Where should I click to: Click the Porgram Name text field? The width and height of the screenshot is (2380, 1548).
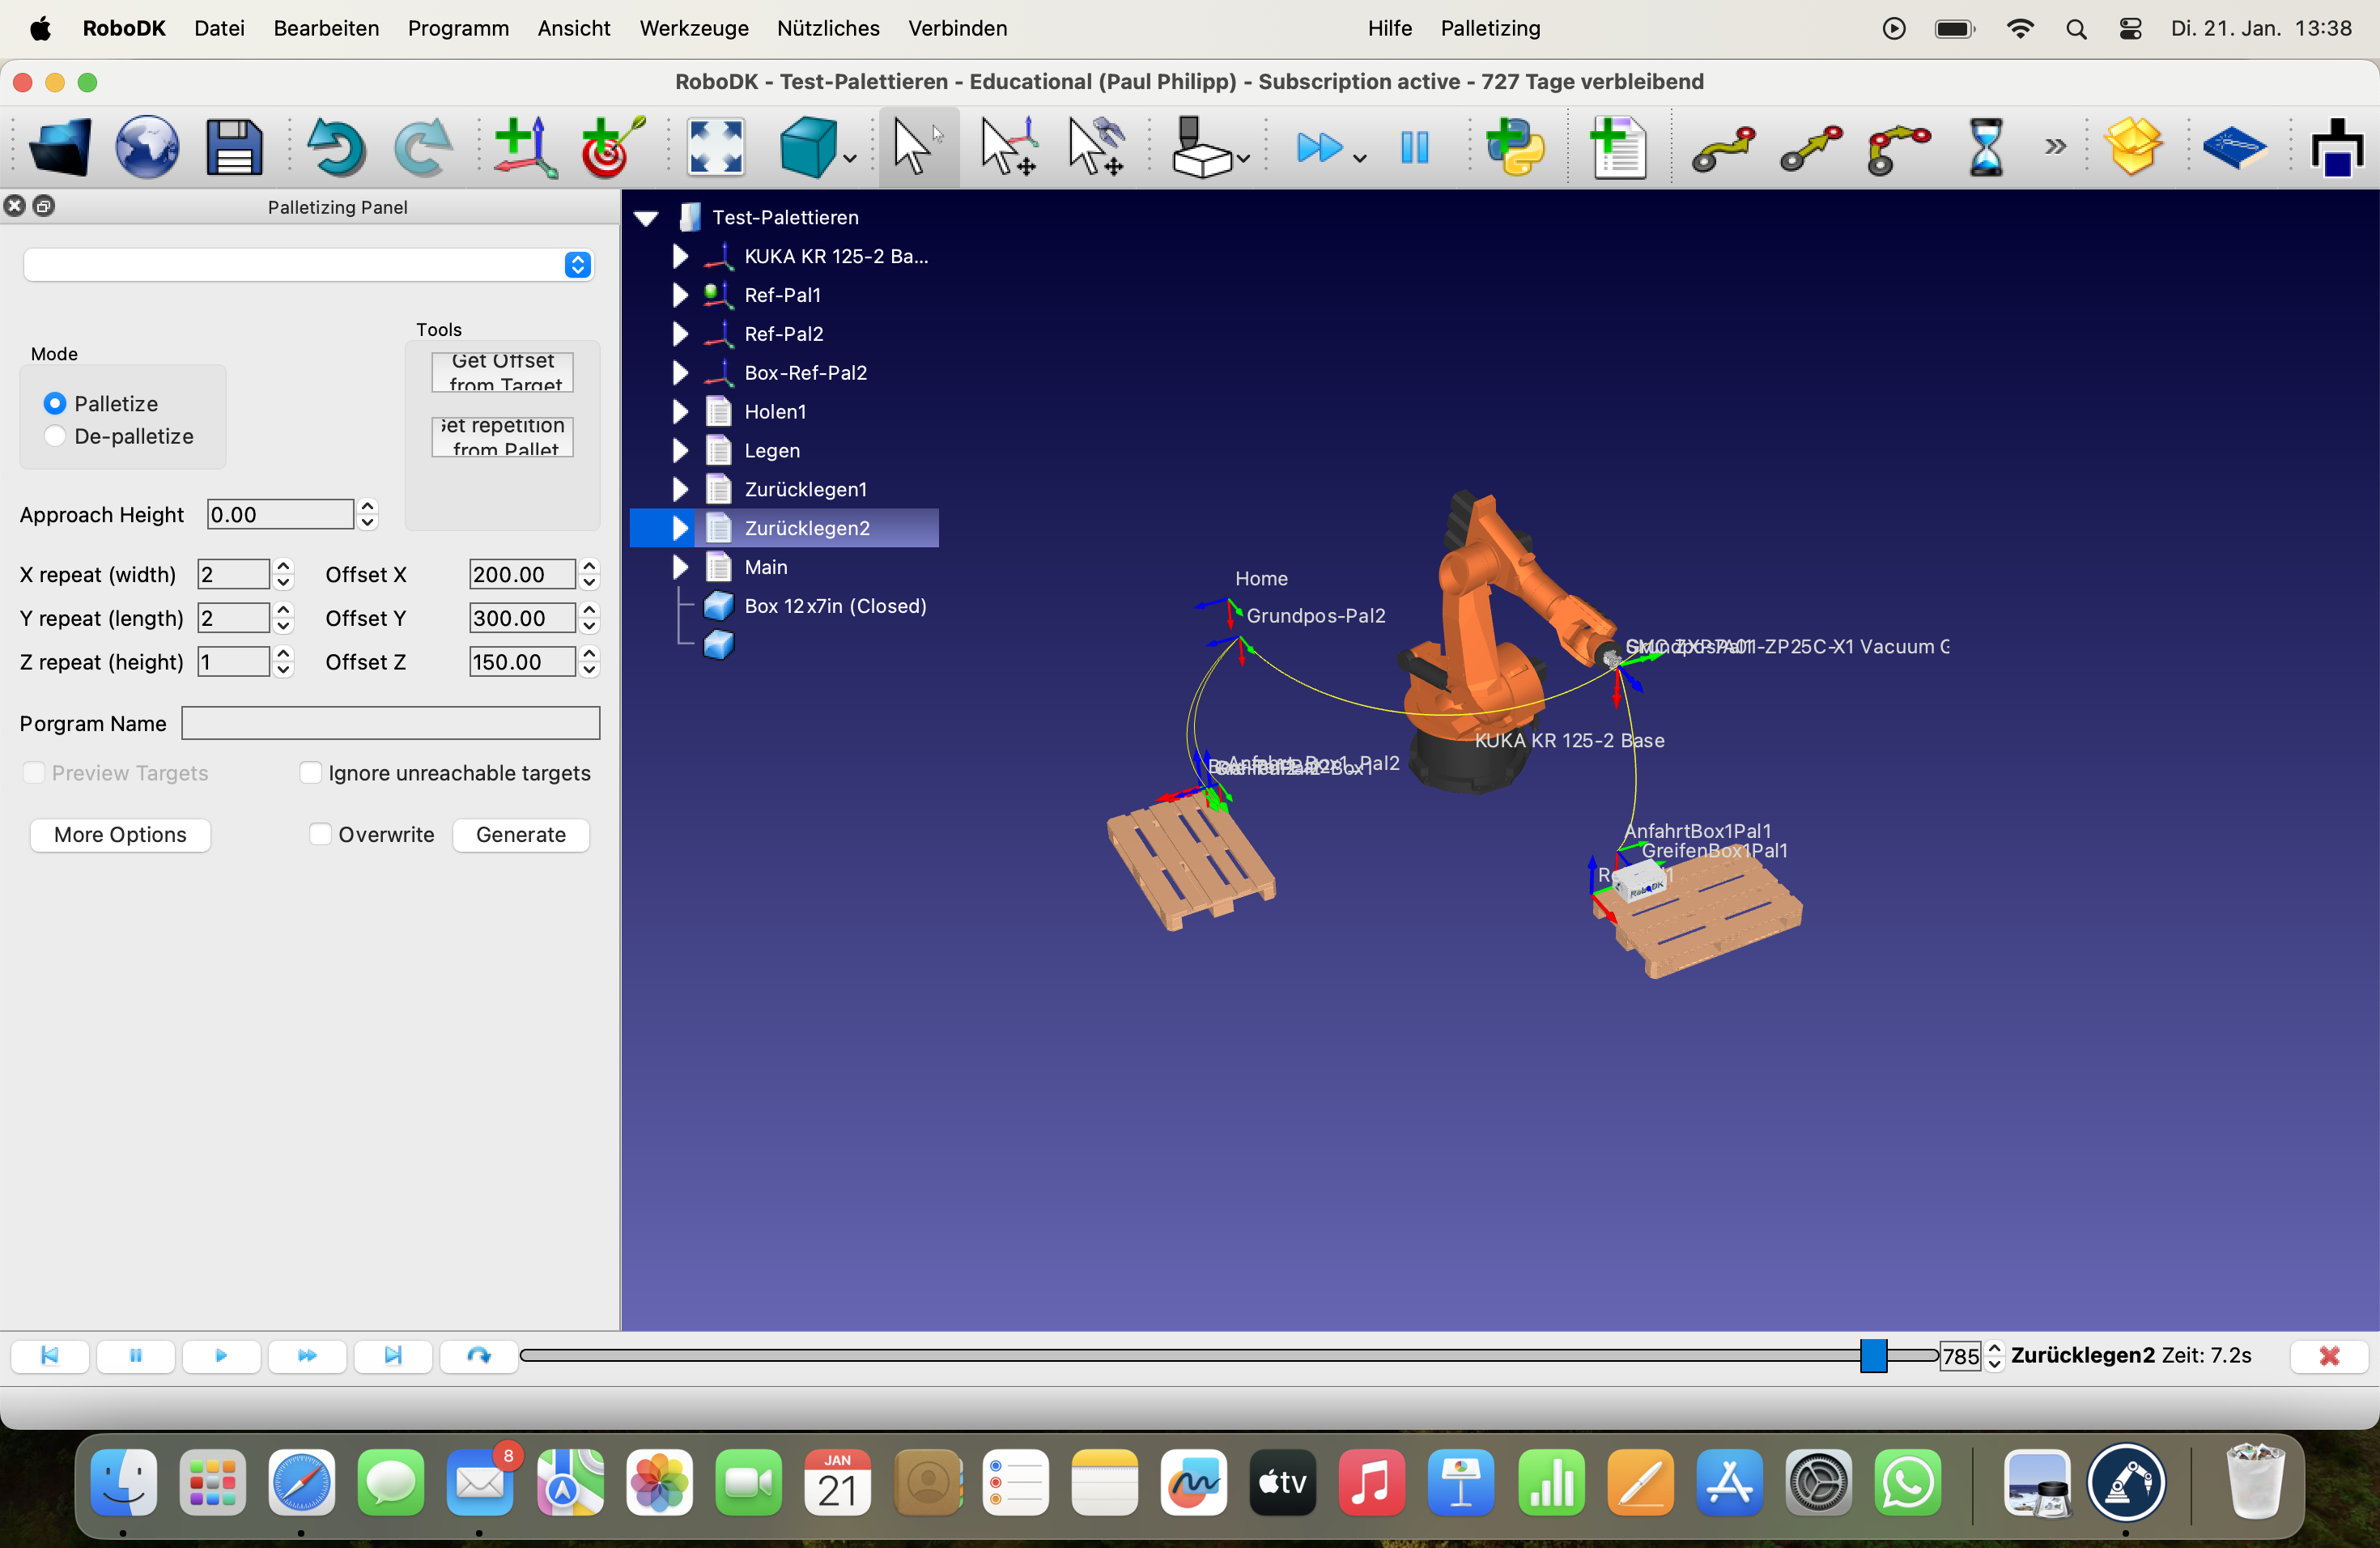coord(390,723)
